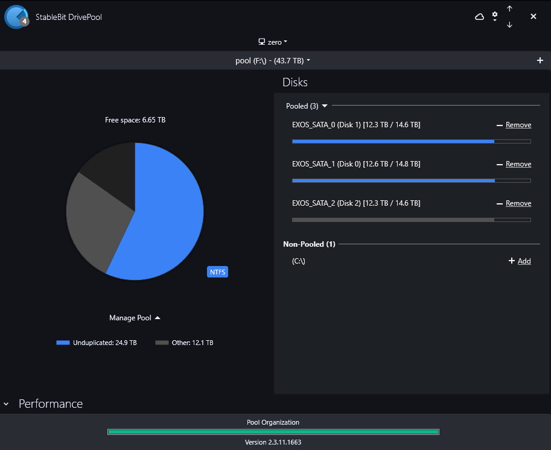Click the Unduplicated: 24.9 TB label

(105, 343)
